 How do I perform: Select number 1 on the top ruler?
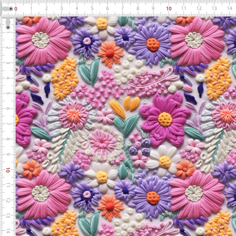[x=31, y=9]
